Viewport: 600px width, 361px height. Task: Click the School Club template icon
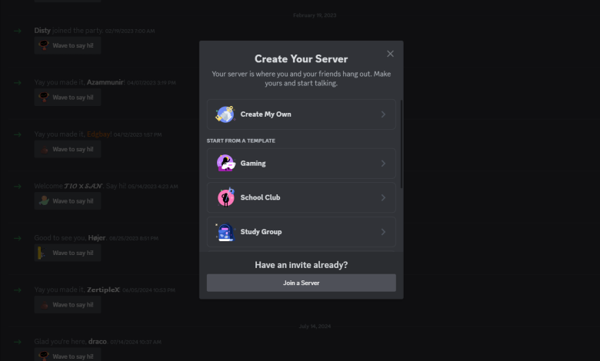click(x=225, y=197)
